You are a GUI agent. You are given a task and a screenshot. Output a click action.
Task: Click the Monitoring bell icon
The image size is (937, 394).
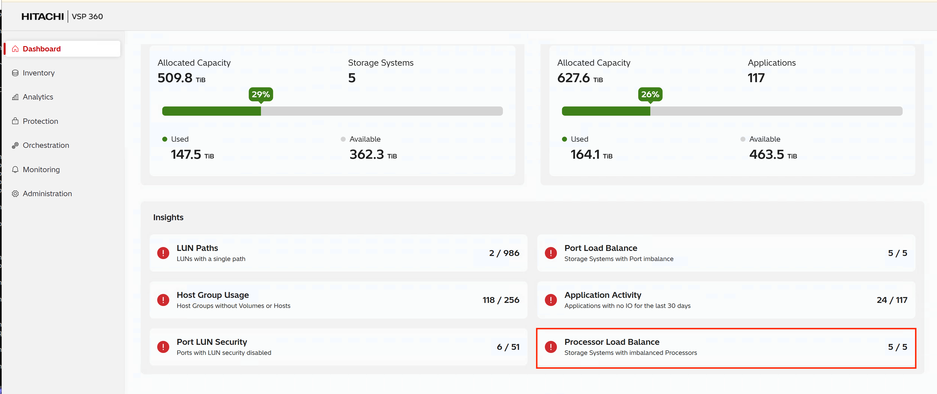[x=15, y=169]
